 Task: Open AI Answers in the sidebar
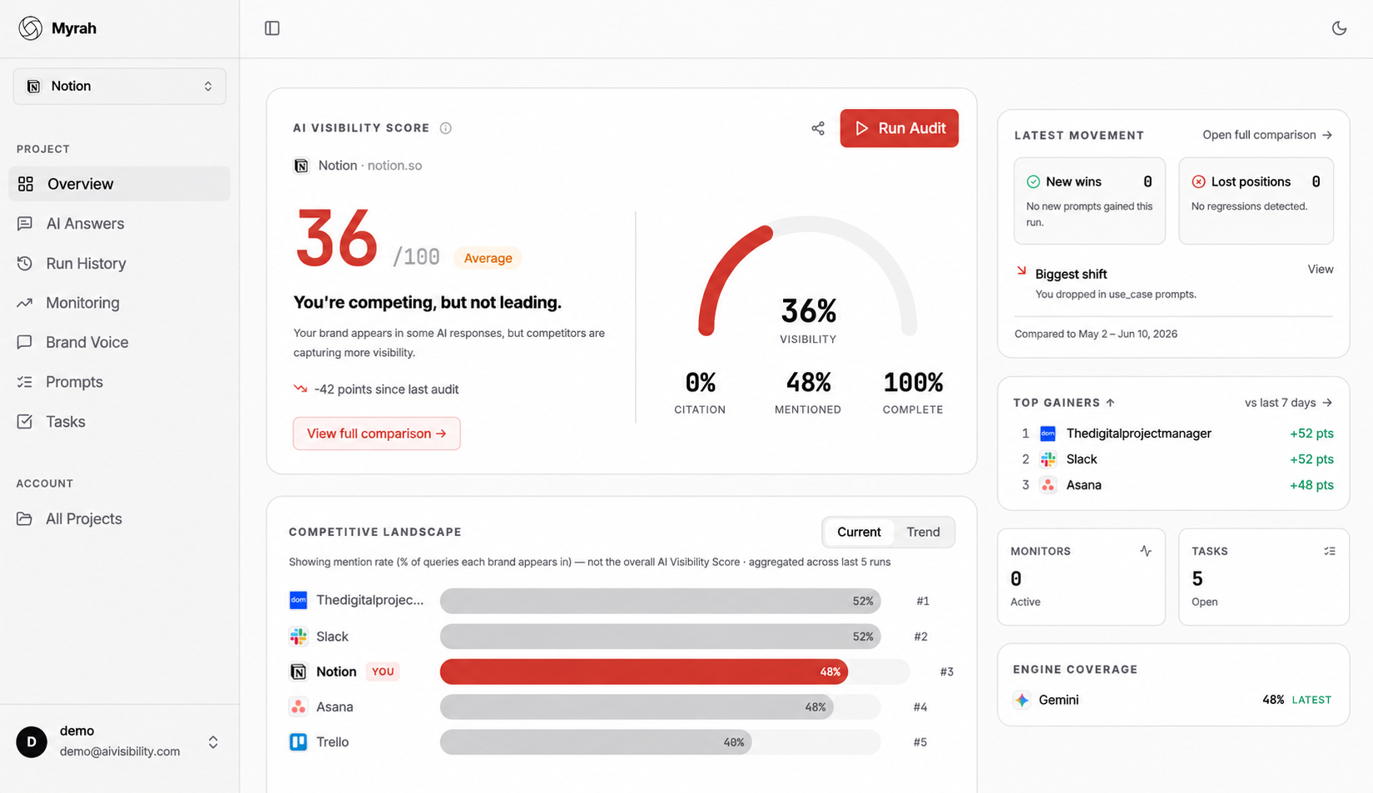pyautogui.click(x=119, y=224)
